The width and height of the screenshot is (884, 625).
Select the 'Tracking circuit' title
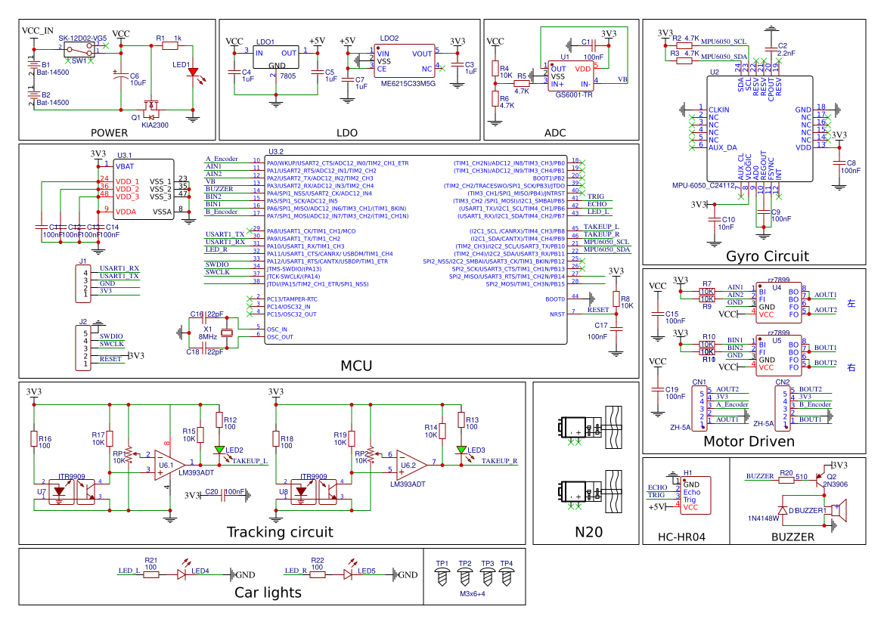[x=281, y=533]
